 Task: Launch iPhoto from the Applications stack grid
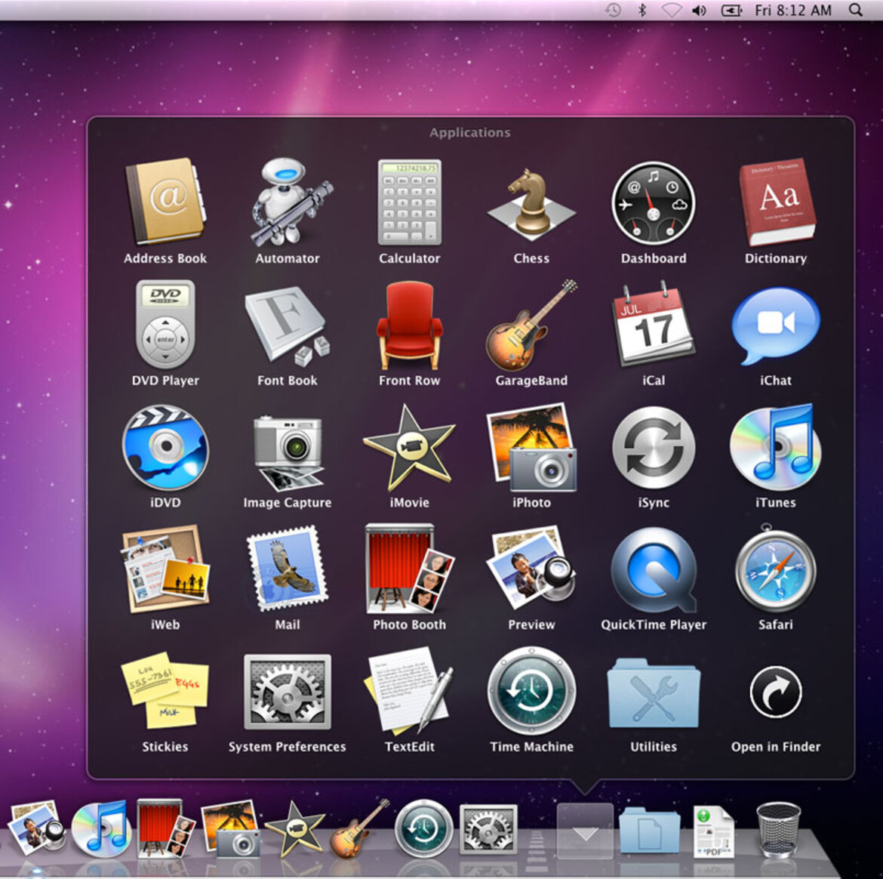pyautogui.click(x=531, y=447)
